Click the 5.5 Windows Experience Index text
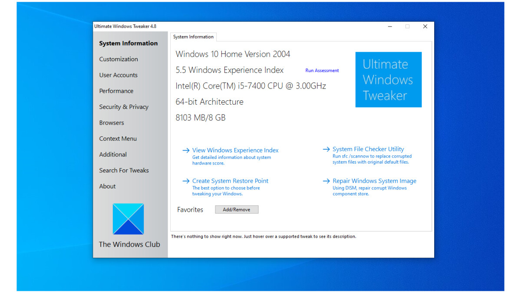Screen dimensions: 521x293 click(230, 70)
